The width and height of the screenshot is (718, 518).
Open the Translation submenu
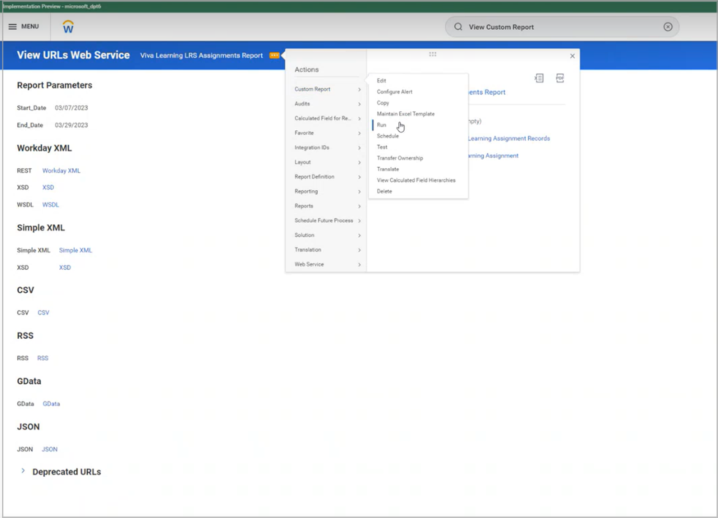[x=327, y=250]
